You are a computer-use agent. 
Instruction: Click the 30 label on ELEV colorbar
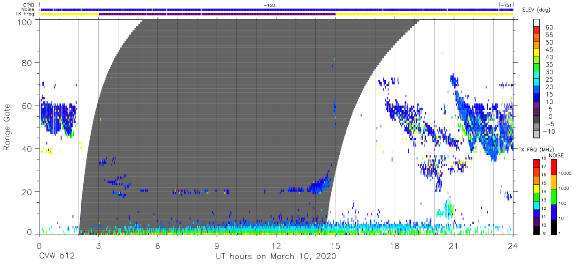pos(548,72)
